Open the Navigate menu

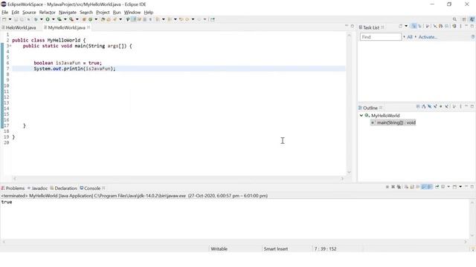pos(68,13)
